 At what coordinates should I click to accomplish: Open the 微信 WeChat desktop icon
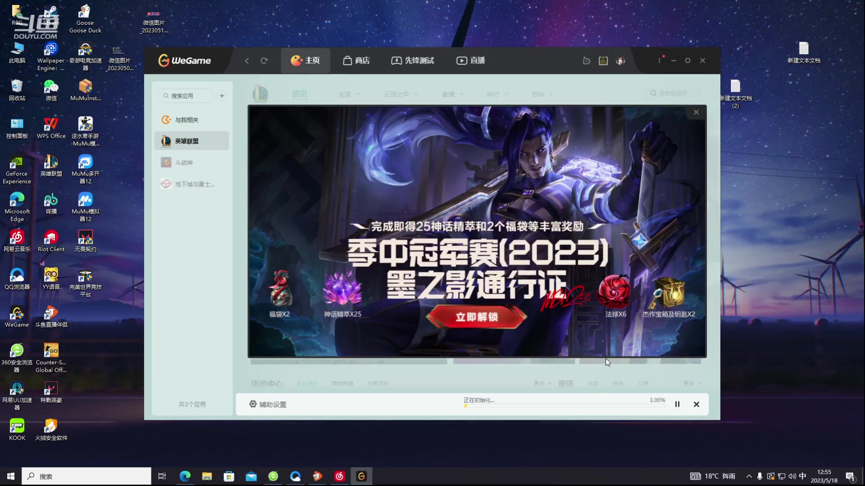tap(51, 90)
